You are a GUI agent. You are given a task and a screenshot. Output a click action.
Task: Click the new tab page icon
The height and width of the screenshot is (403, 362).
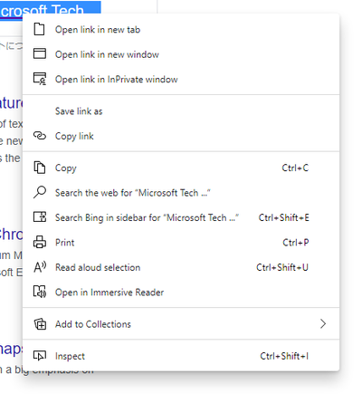click(x=39, y=30)
